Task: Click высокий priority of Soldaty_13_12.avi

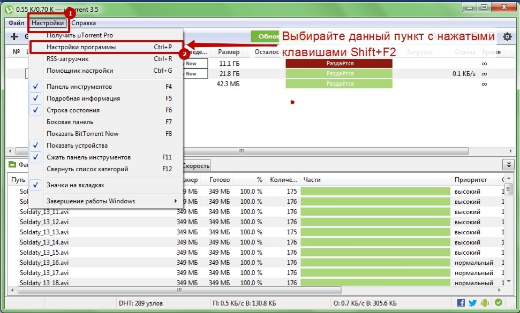Action: click(468, 222)
